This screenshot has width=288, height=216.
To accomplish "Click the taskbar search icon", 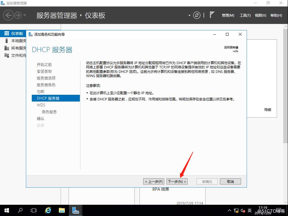I will pyautogui.click(x=20, y=210).
